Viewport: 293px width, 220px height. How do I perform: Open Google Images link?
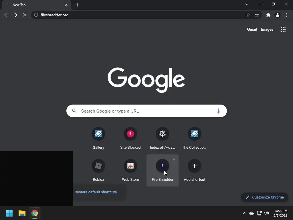click(267, 30)
